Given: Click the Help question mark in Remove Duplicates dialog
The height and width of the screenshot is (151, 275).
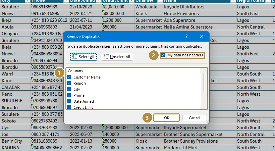Looking at the screenshot, I should tap(186, 36).
